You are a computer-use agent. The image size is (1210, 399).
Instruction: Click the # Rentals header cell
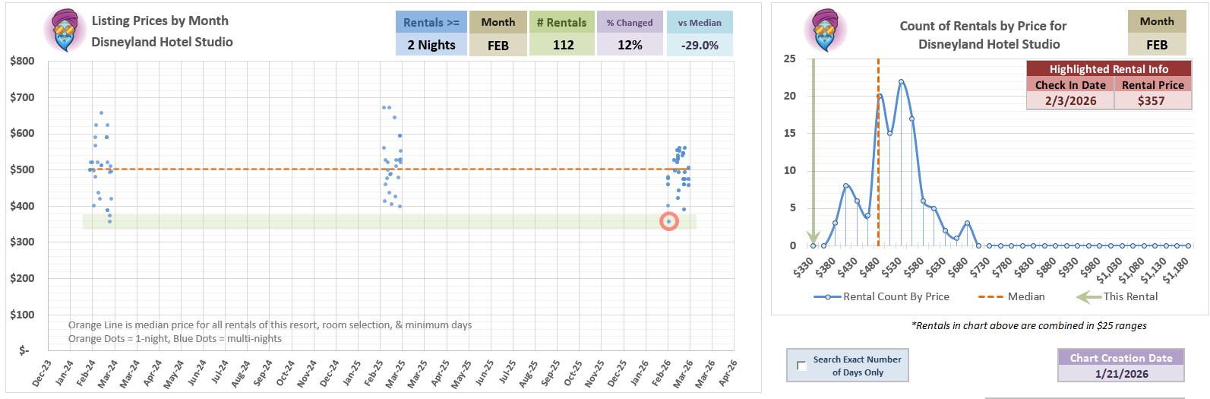coord(561,23)
